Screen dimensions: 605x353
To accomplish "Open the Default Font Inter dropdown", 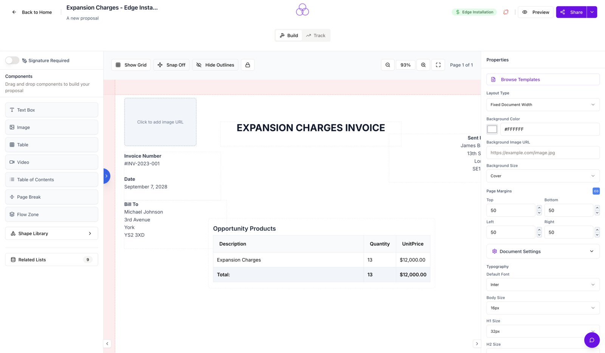I will click(x=543, y=285).
